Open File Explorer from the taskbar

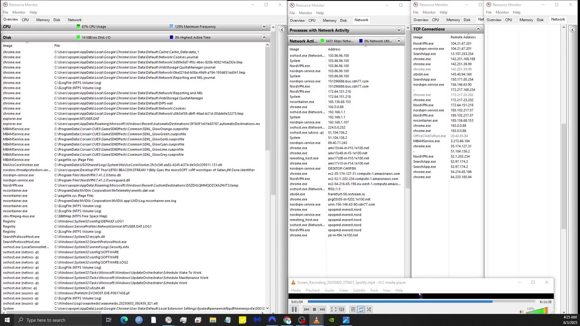tap(213, 320)
